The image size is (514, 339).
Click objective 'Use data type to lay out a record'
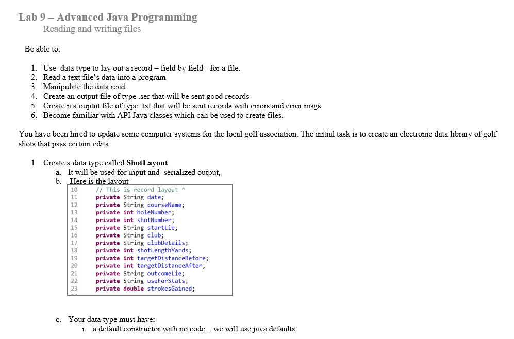click(x=142, y=68)
